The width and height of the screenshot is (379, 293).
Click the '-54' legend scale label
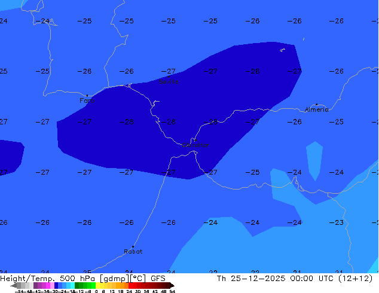click(x=19, y=291)
